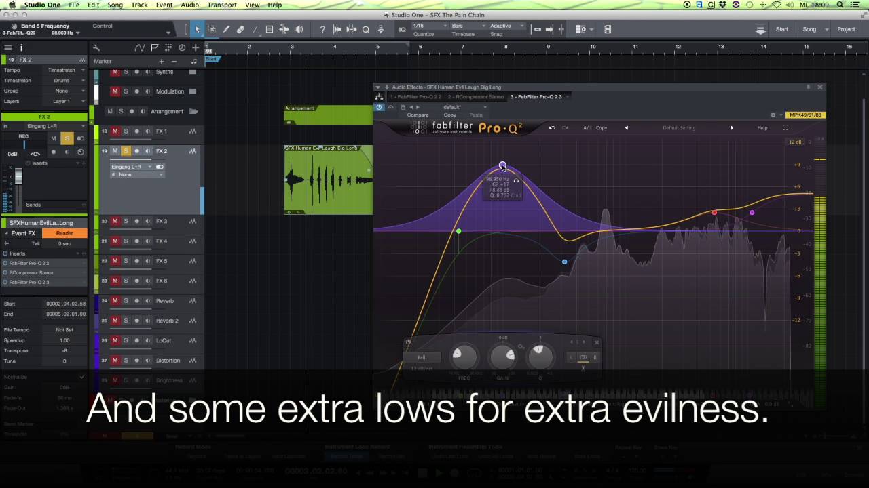Mute the FX 1 track
Image resolution: width=869 pixels, height=488 pixels.
pos(115,131)
